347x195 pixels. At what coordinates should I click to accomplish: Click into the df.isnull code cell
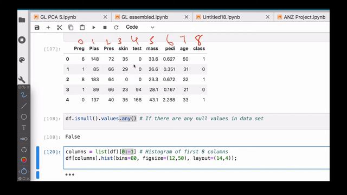click(196, 121)
